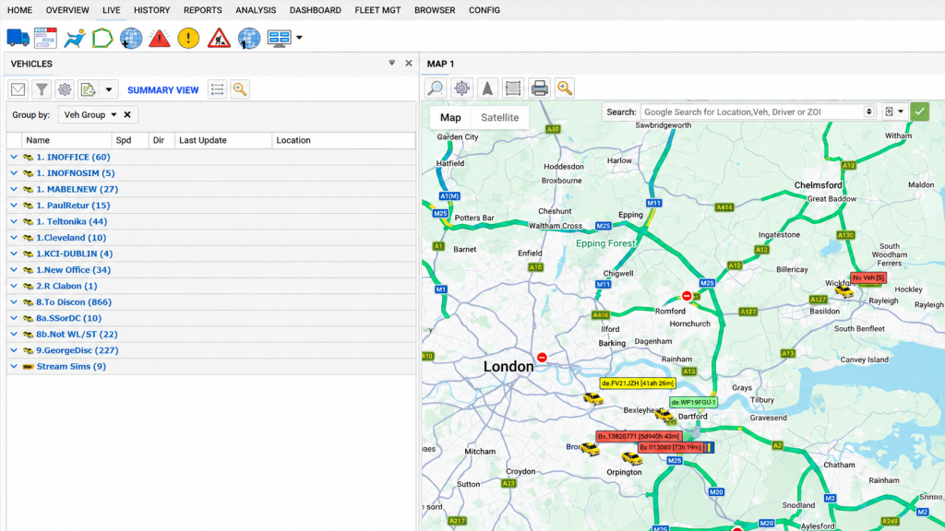Open the FLEET MGT menu
This screenshot has height=531, width=945.
coord(377,10)
